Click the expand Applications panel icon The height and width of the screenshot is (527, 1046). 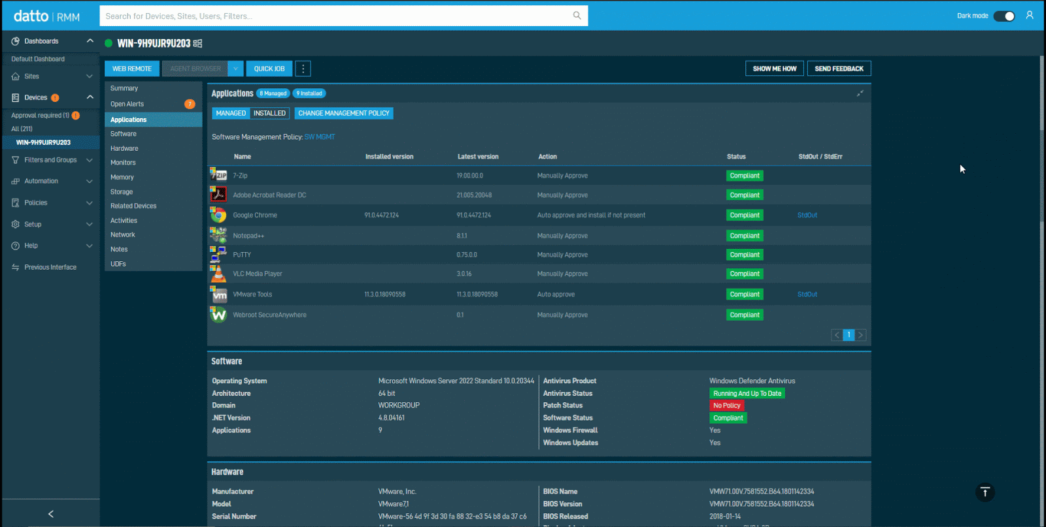(x=860, y=93)
